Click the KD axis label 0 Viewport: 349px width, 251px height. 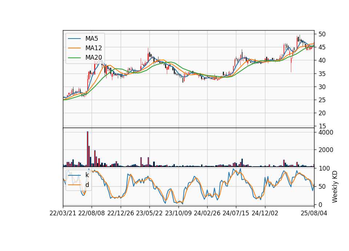320,204
